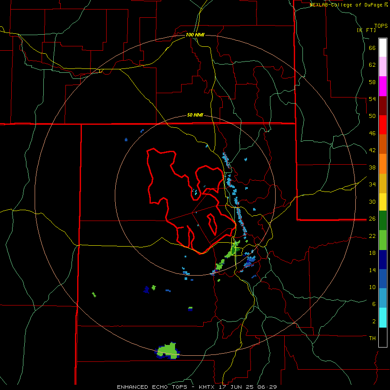Click legend value '42'

(x=372, y=150)
